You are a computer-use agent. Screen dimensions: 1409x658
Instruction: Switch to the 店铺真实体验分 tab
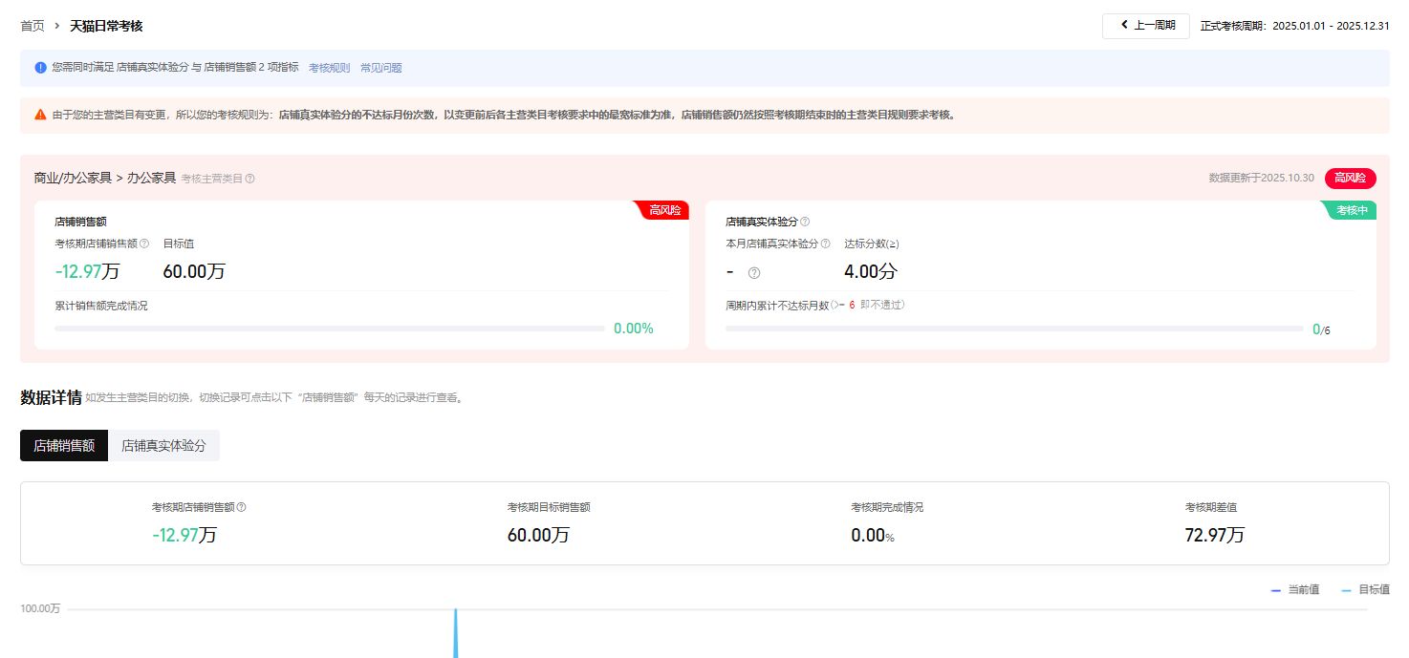tap(163, 445)
